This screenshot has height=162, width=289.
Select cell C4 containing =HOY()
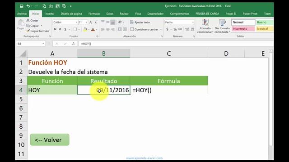[169, 90]
